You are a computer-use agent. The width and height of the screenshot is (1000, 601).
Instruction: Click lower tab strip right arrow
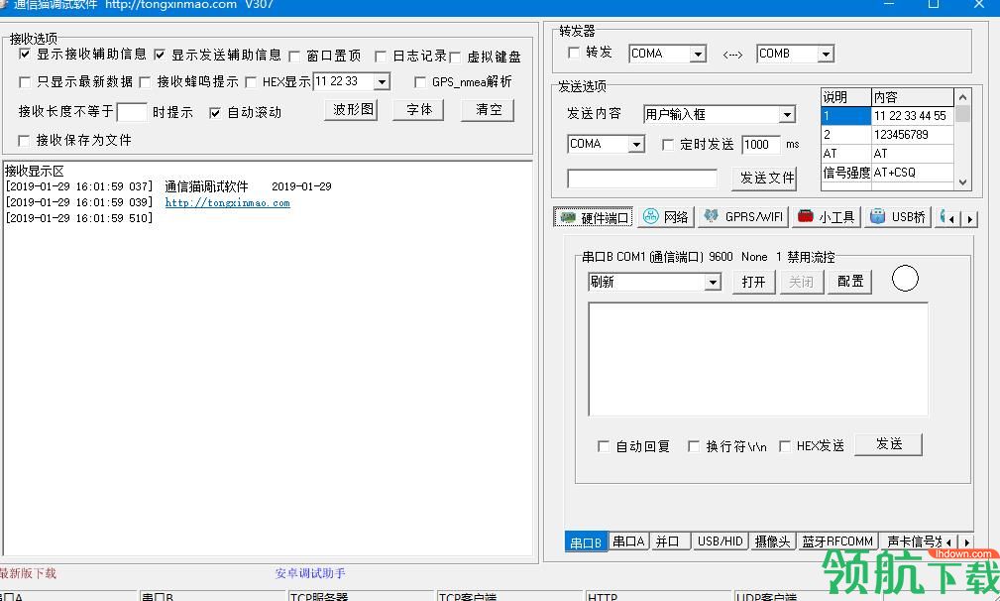point(967,541)
